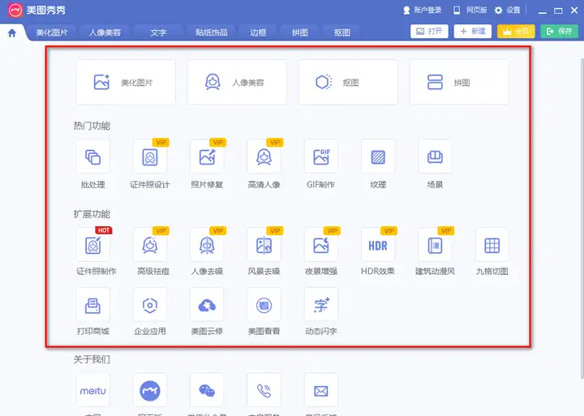This screenshot has height=416, width=584.
Task: Click the envelope feedback icon
Action: 321,390
